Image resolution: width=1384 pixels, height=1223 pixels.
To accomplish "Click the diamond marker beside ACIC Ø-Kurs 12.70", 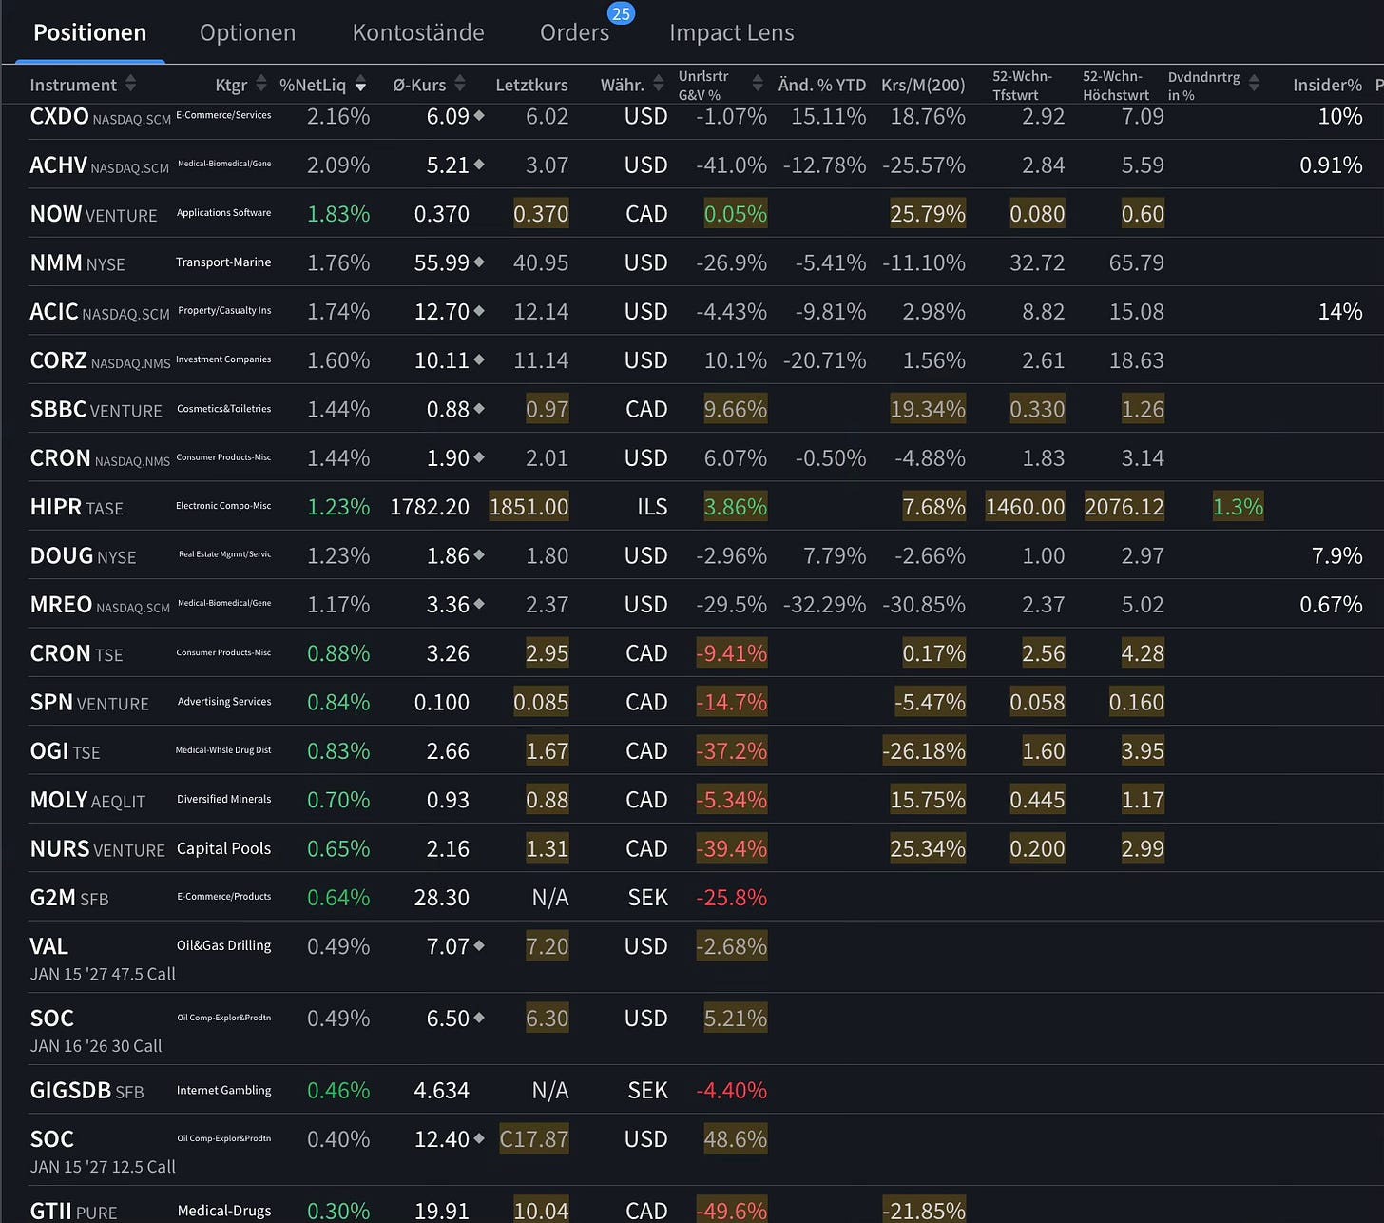I will (479, 310).
